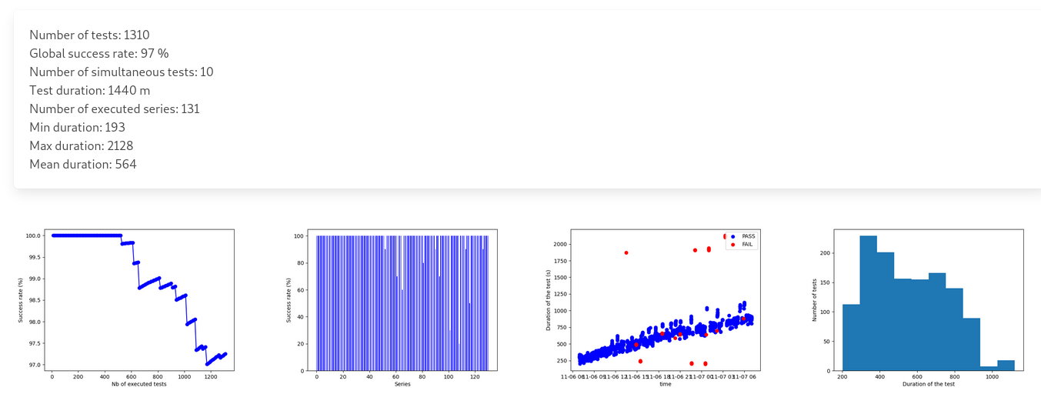Click the 'Duration of the test (s)' y-axis label

pyautogui.click(x=549, y=300)
